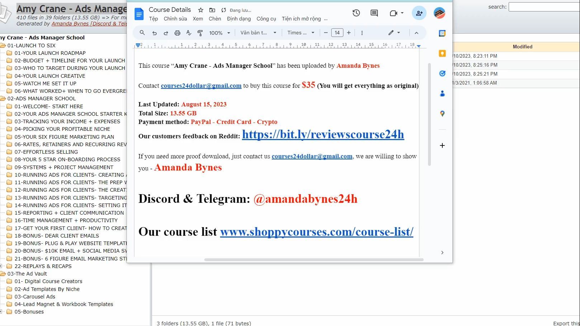The height and width of the screenshot is (326, 580).
Task: Open the shoppycourses.com course-list link
Action: (x=317, y=232)
